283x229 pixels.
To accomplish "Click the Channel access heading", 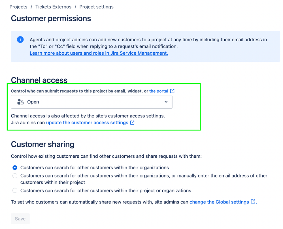I will click(x=39, y=80).
